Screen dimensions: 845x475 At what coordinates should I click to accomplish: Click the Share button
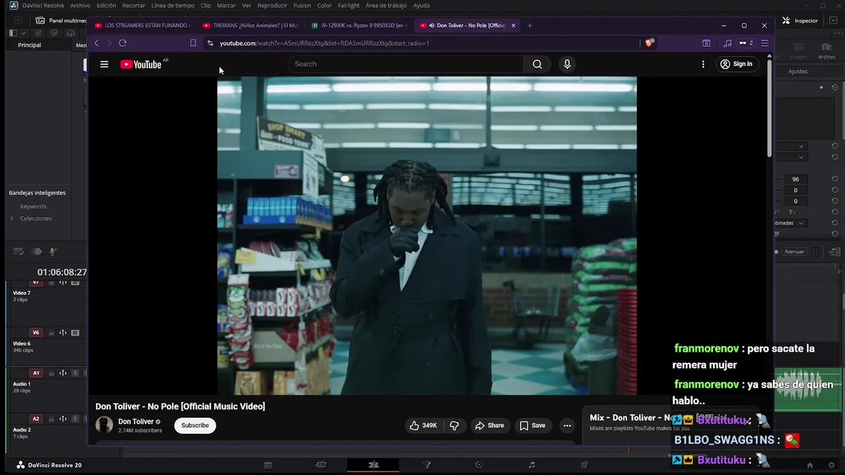pos(489,426)
